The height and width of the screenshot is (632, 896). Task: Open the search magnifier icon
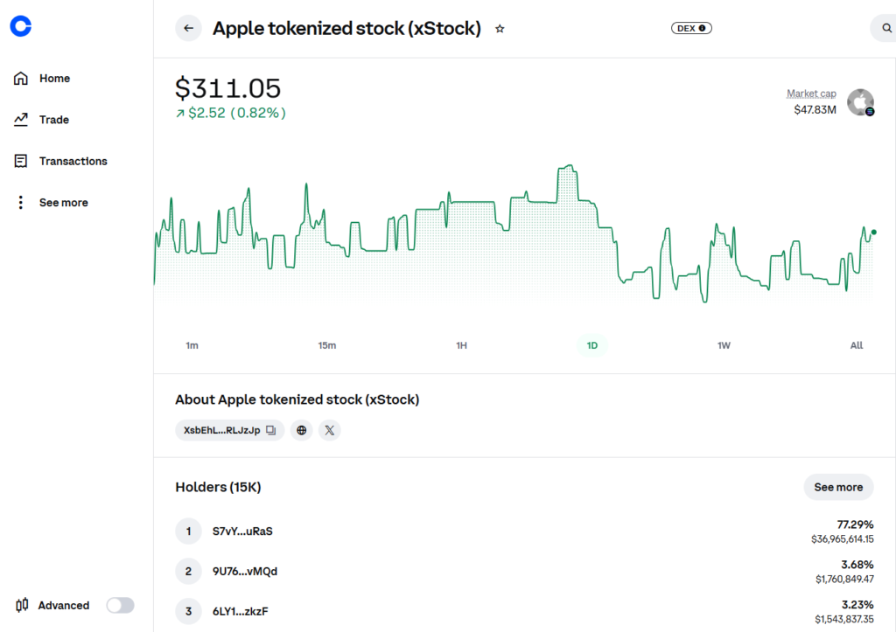[886, 28]
